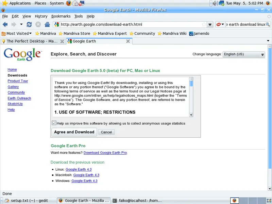Viewport: 272px width, 204px height.
Task: Click the Firefox icon at top-right panel corner
Action: click(x=268, y=3)
